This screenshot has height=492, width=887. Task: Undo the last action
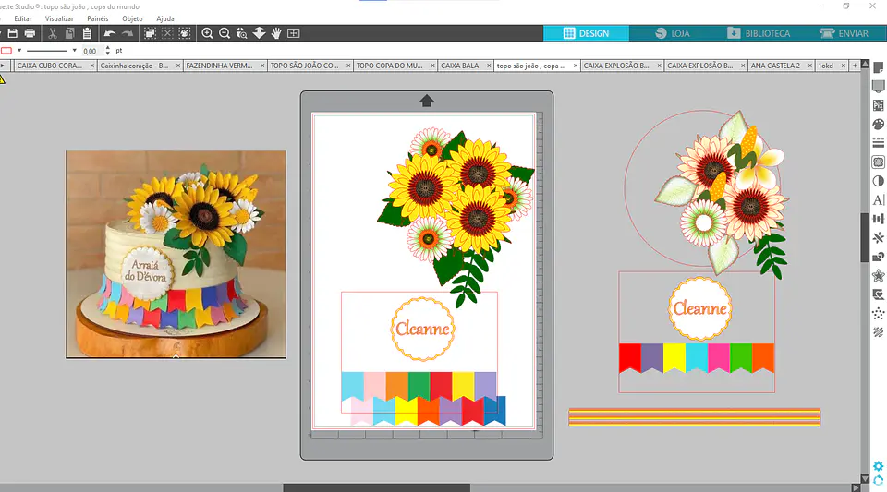pyautogui.click(x=110, y=33)
